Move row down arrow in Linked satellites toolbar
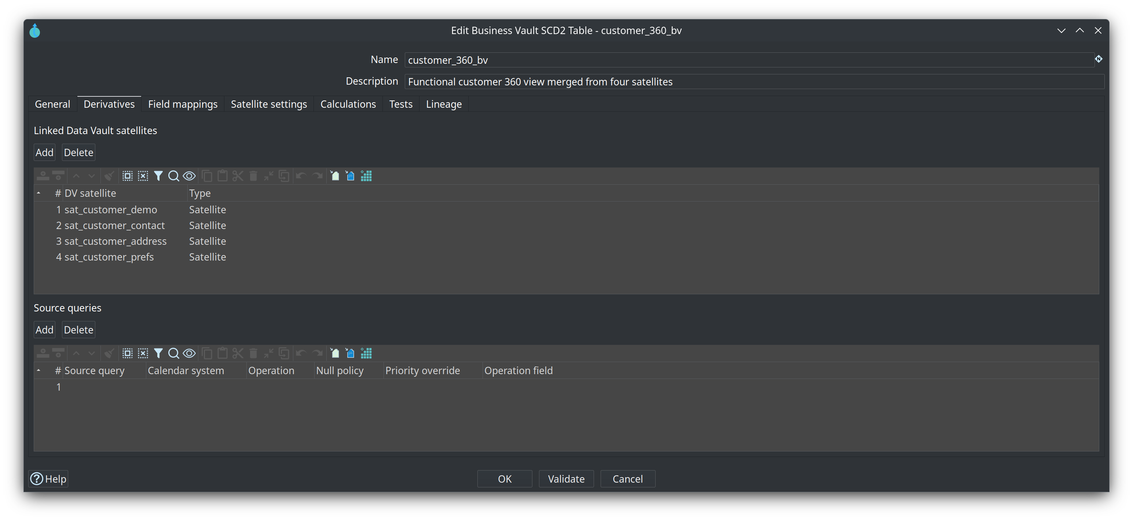The height and width of the screenshot is (520, 1133). pyautogui.click(x=92, y=176)
